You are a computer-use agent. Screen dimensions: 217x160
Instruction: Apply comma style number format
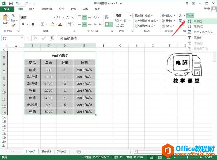[x=130, y=21]
